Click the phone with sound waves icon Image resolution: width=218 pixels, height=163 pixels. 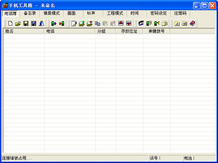click(x=149, y=23)
